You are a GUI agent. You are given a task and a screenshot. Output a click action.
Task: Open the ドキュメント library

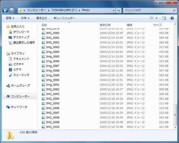point(21,59)
